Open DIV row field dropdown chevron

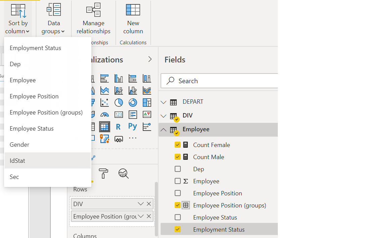141,204
